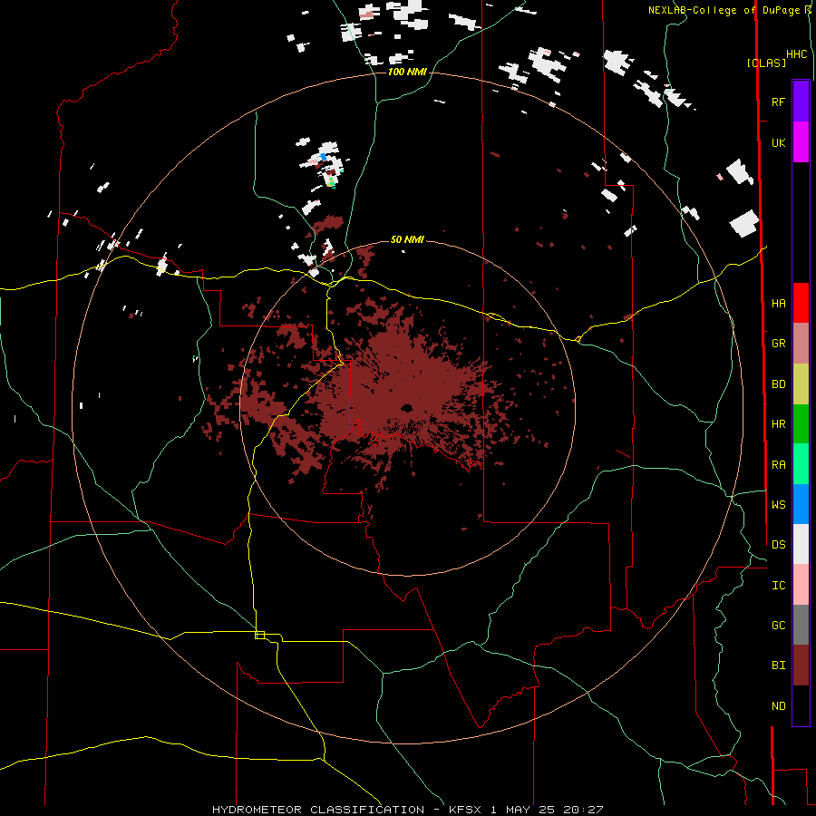
Task: Select the GR legend color block
Action: tap(801, 344)
